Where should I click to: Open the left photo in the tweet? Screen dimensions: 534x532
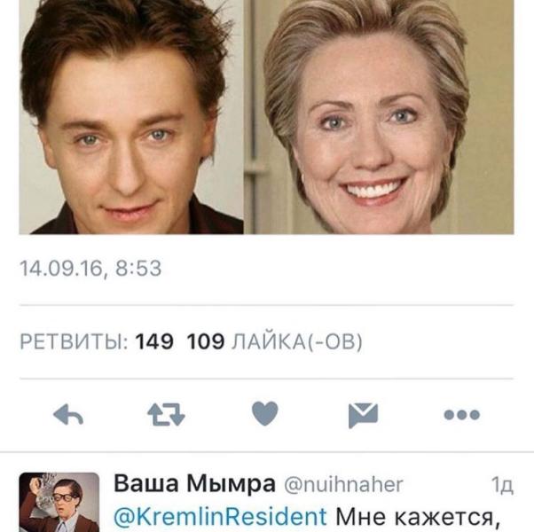(131, 117)
